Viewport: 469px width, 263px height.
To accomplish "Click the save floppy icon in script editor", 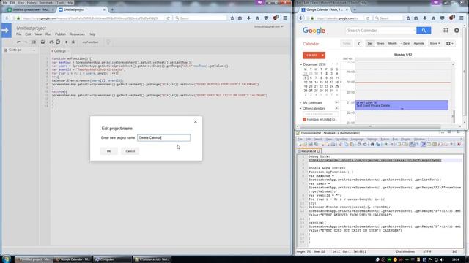I will tap(43, 42).
